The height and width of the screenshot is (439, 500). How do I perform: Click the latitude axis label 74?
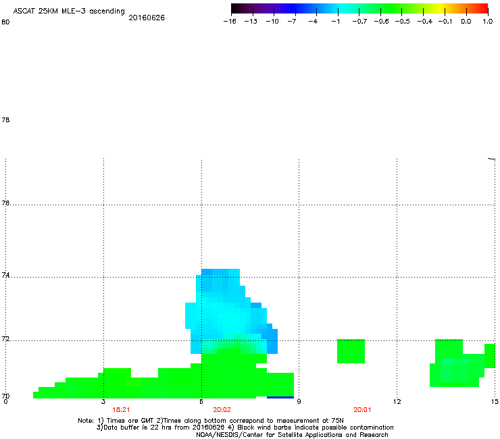[5, 275]
